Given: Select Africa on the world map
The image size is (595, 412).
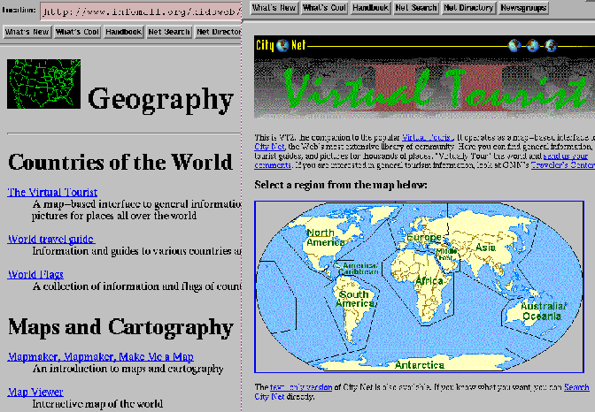Looking at the screenshot, I should [x=429, y=281].
